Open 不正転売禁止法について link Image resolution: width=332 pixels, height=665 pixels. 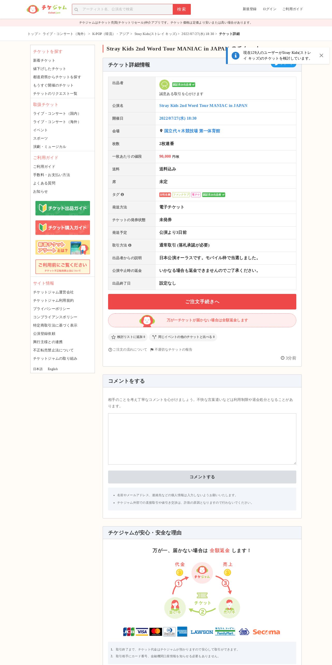[53, 350]
